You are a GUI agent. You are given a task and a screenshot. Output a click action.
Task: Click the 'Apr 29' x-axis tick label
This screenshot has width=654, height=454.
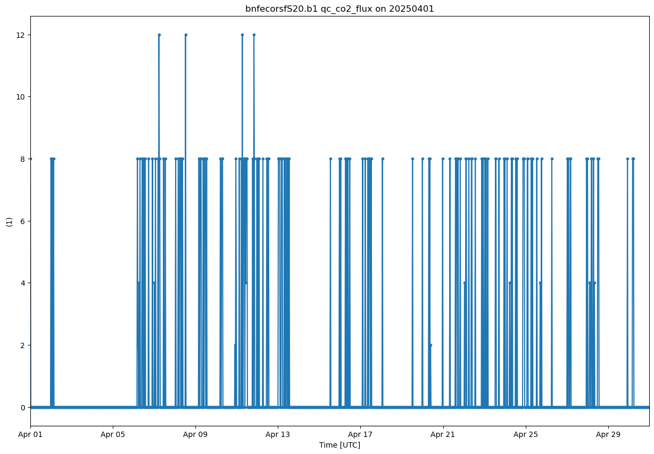(608, 434)
